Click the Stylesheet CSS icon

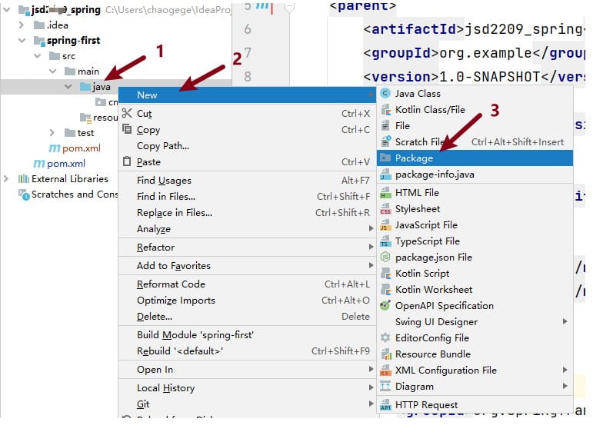385,209
